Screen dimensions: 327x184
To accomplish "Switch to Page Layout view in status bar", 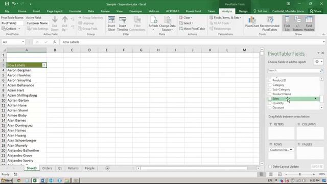I will tap(270, 174).
